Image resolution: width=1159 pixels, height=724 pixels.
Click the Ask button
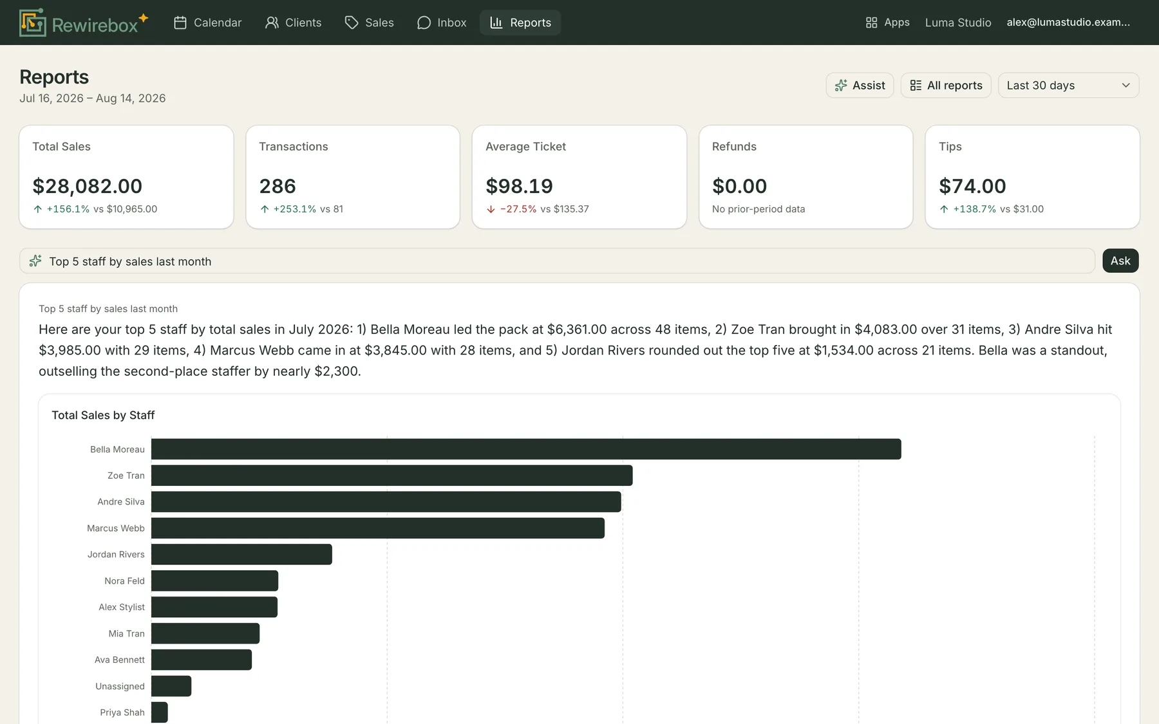(x=1120, y=261)
